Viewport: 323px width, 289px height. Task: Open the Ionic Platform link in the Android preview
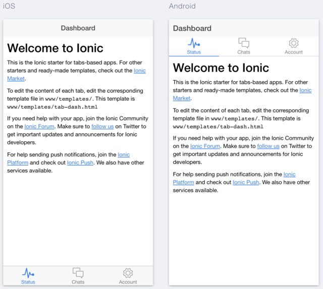pyautogui.click(x=184, y=183)
